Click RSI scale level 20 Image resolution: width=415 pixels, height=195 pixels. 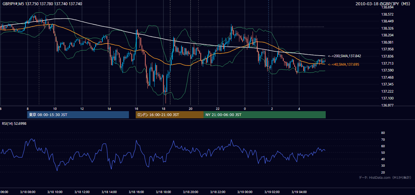(383, 172)
